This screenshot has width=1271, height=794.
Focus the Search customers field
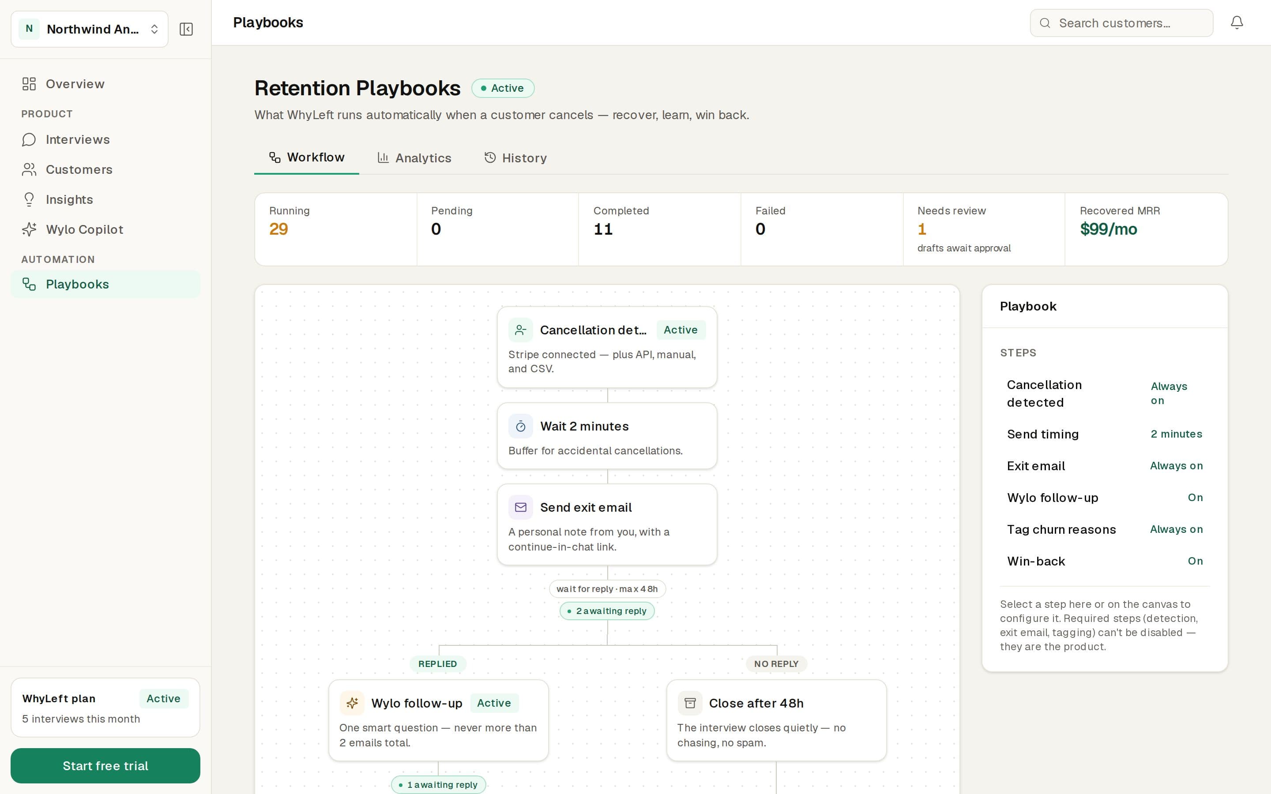click(x=1121, y=23)
